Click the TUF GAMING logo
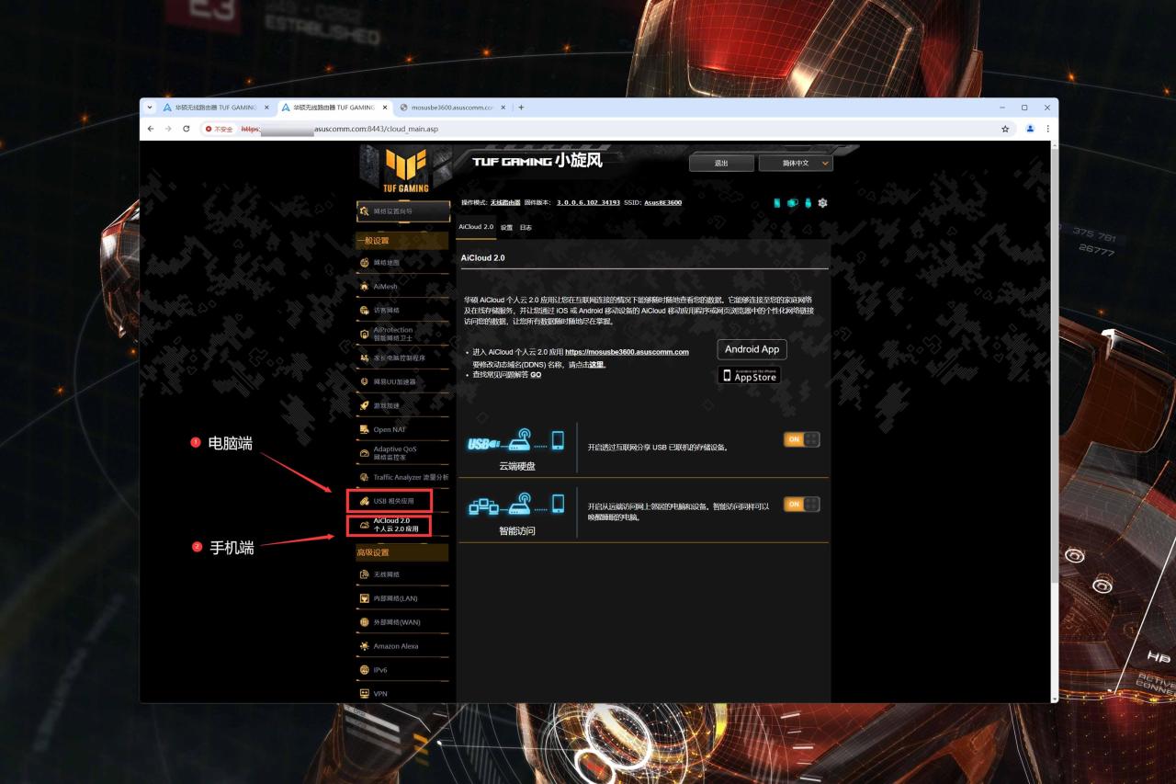1176x784 pixels. [406, 169]
